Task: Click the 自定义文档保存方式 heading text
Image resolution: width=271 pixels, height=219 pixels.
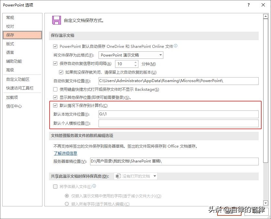Action: (x=84, y=20)
